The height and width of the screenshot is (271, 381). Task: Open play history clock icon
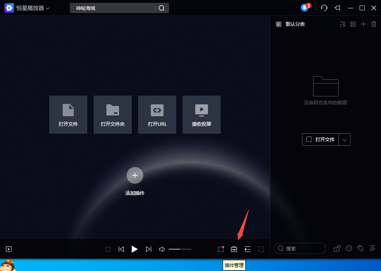point(349,248)
